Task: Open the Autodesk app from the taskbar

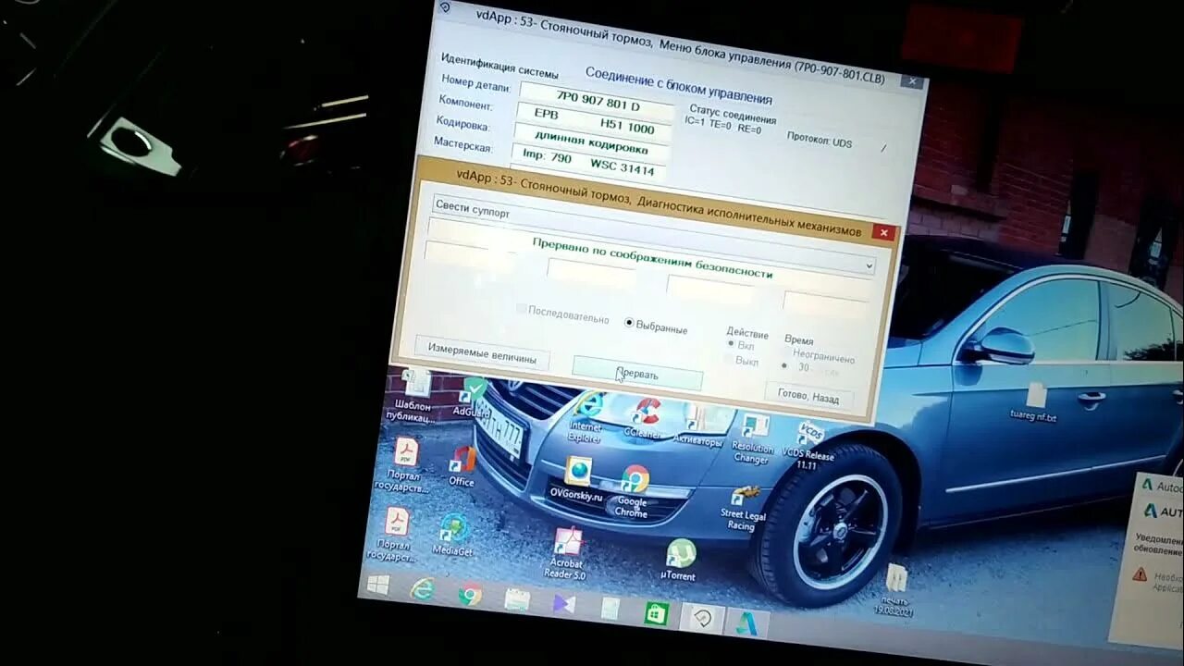Action: tap(747, 624)
